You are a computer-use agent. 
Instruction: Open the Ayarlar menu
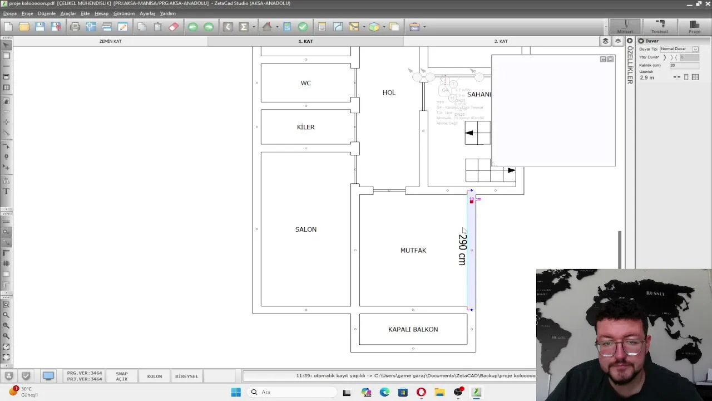coord(147,13)
